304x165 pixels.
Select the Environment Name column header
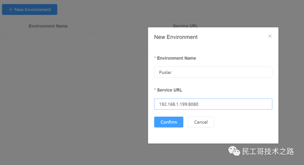(x=48, y=26)
